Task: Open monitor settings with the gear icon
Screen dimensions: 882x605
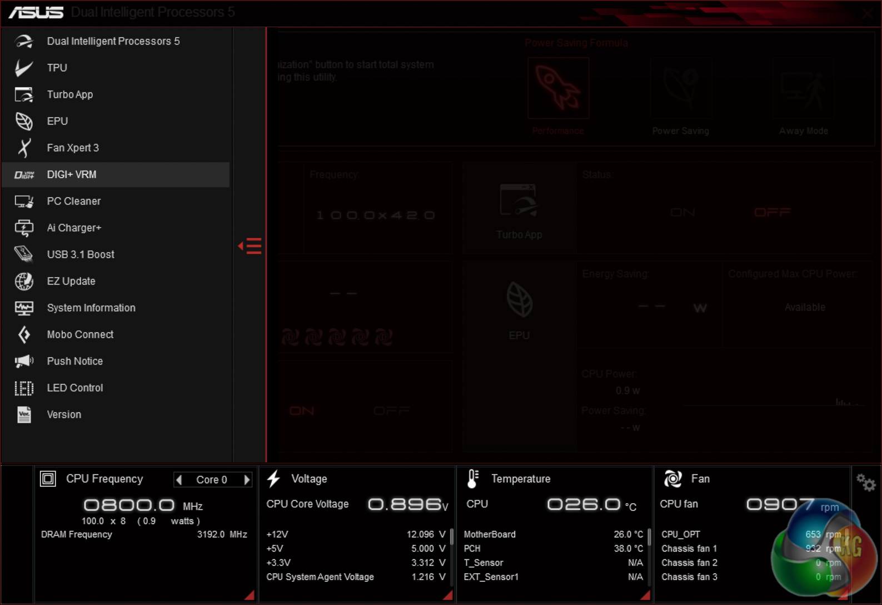Action: coord(865,482)
